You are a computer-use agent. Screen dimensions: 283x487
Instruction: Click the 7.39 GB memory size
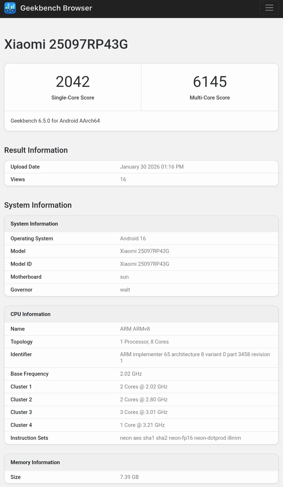pos(129,477)
